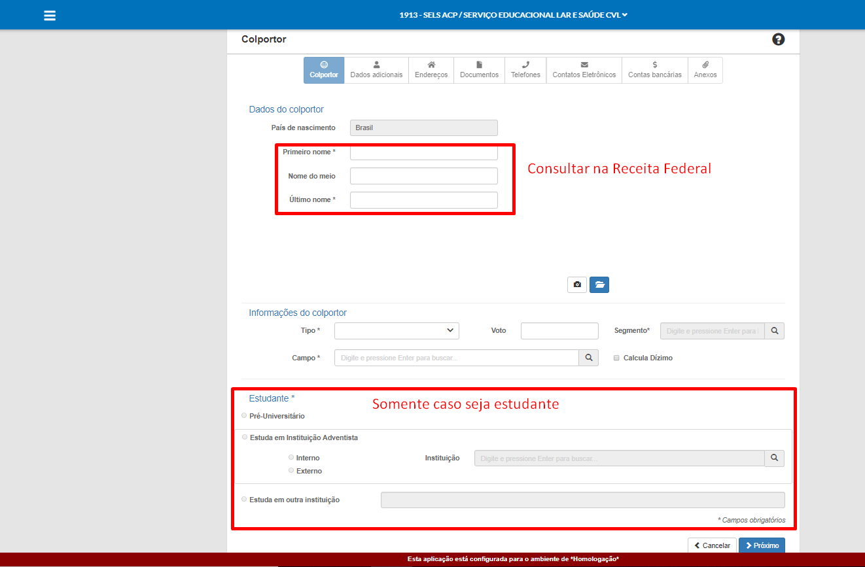
Task: Choose the Interno radio option
Action: (x=291, y=457)
